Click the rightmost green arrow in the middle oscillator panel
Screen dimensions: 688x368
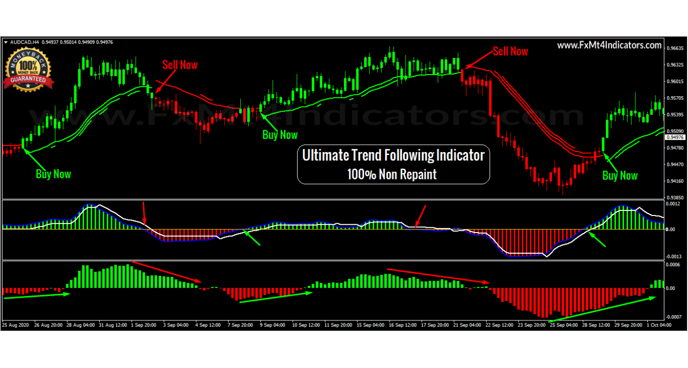pos(598,240)
